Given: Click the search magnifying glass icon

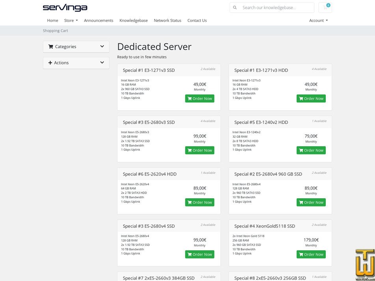Looking at the screenshot, I should tap(235, 7).
